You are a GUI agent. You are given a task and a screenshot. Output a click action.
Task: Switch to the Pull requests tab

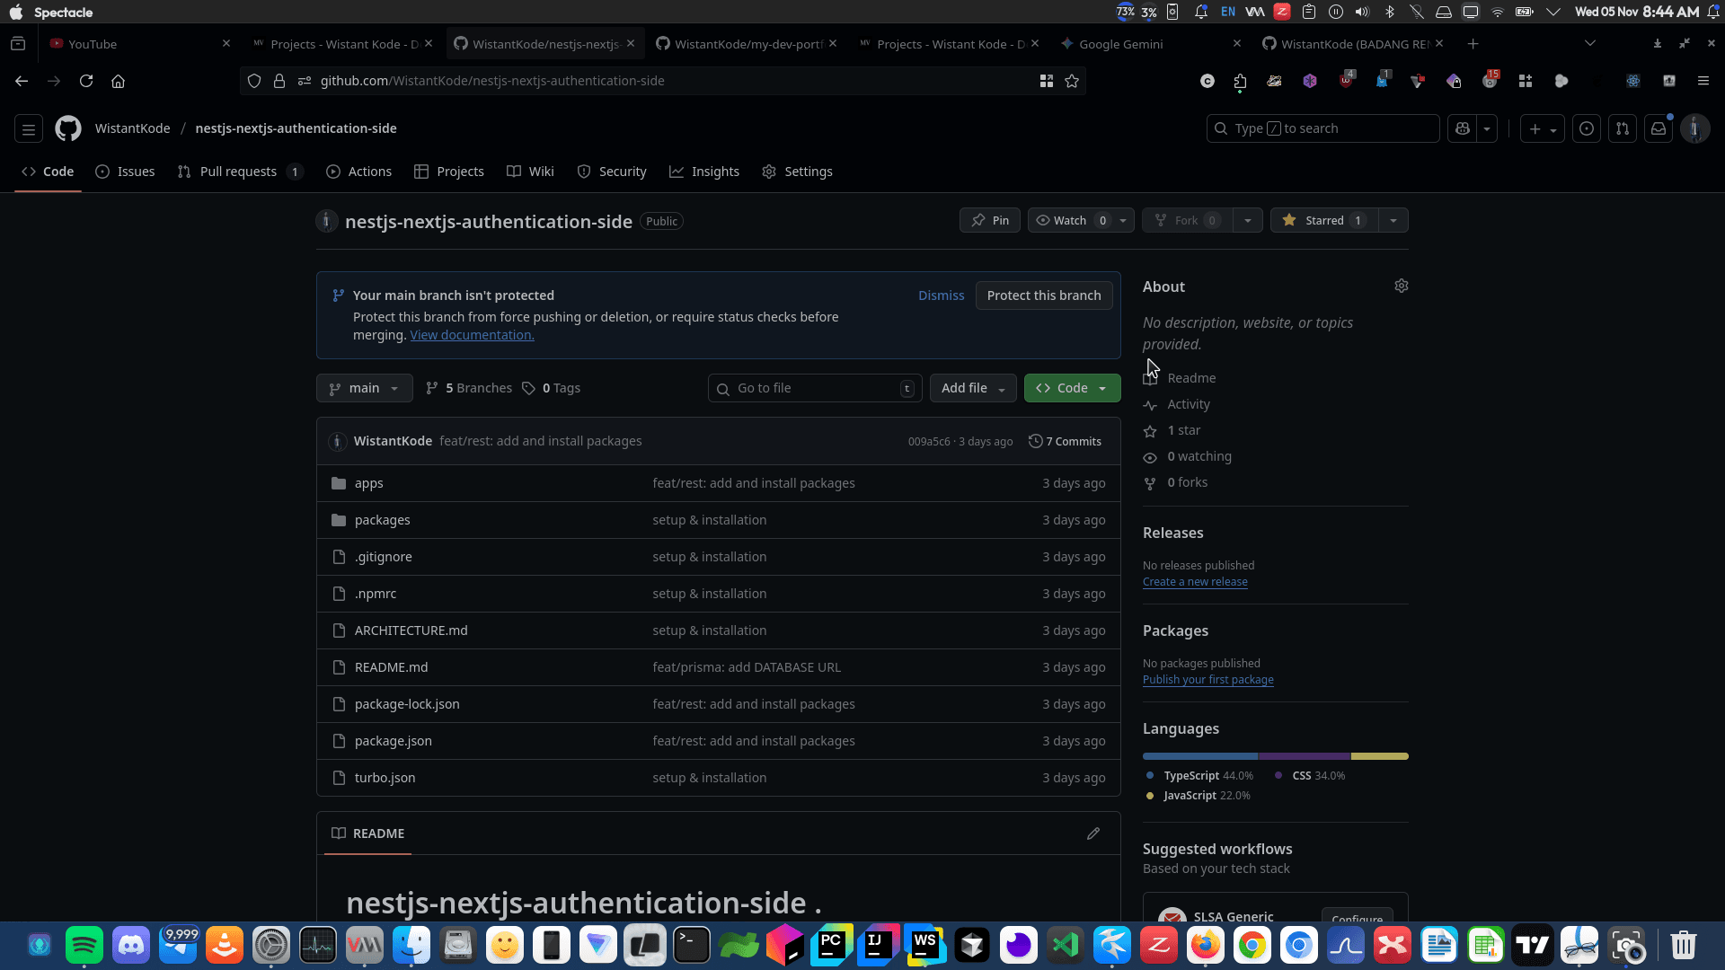238,172
